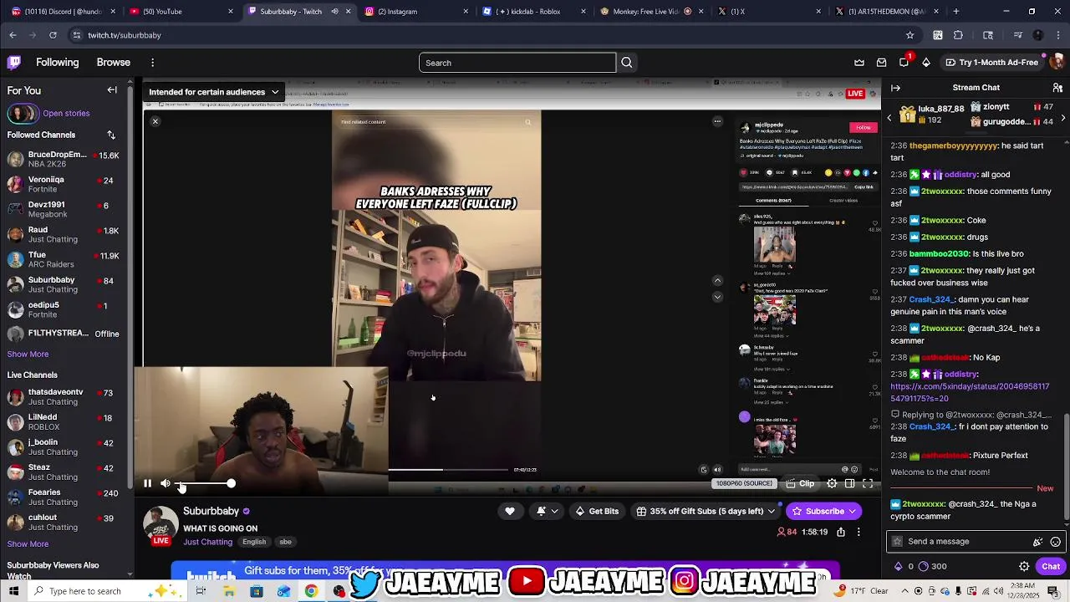Enter fullscreen on the video player
The height and width of the screenshot is (602, 1070).
(x=868, y=483)
